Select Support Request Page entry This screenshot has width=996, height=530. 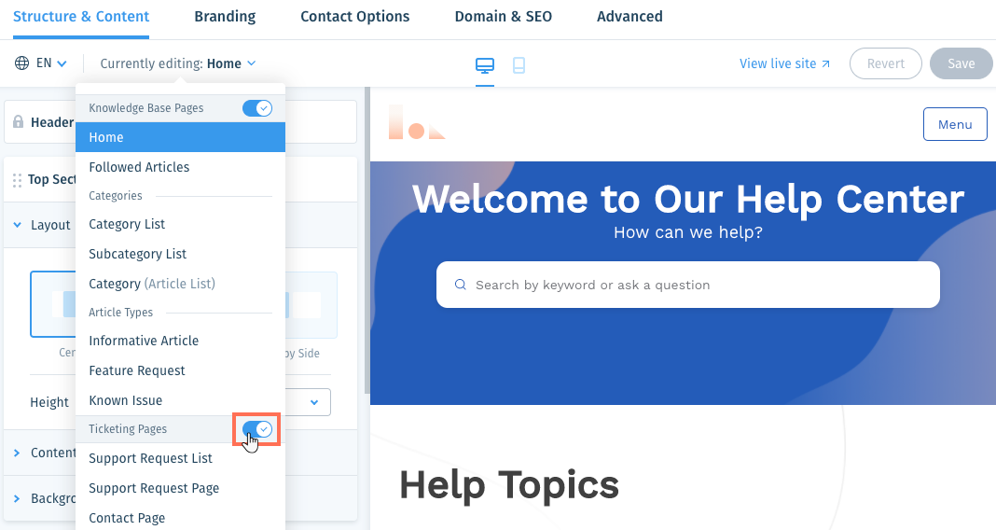180,488
